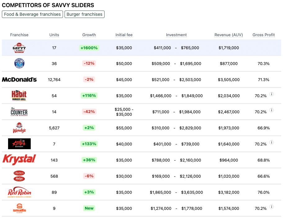Click the Franchise column header

click(x=19, y=35)
